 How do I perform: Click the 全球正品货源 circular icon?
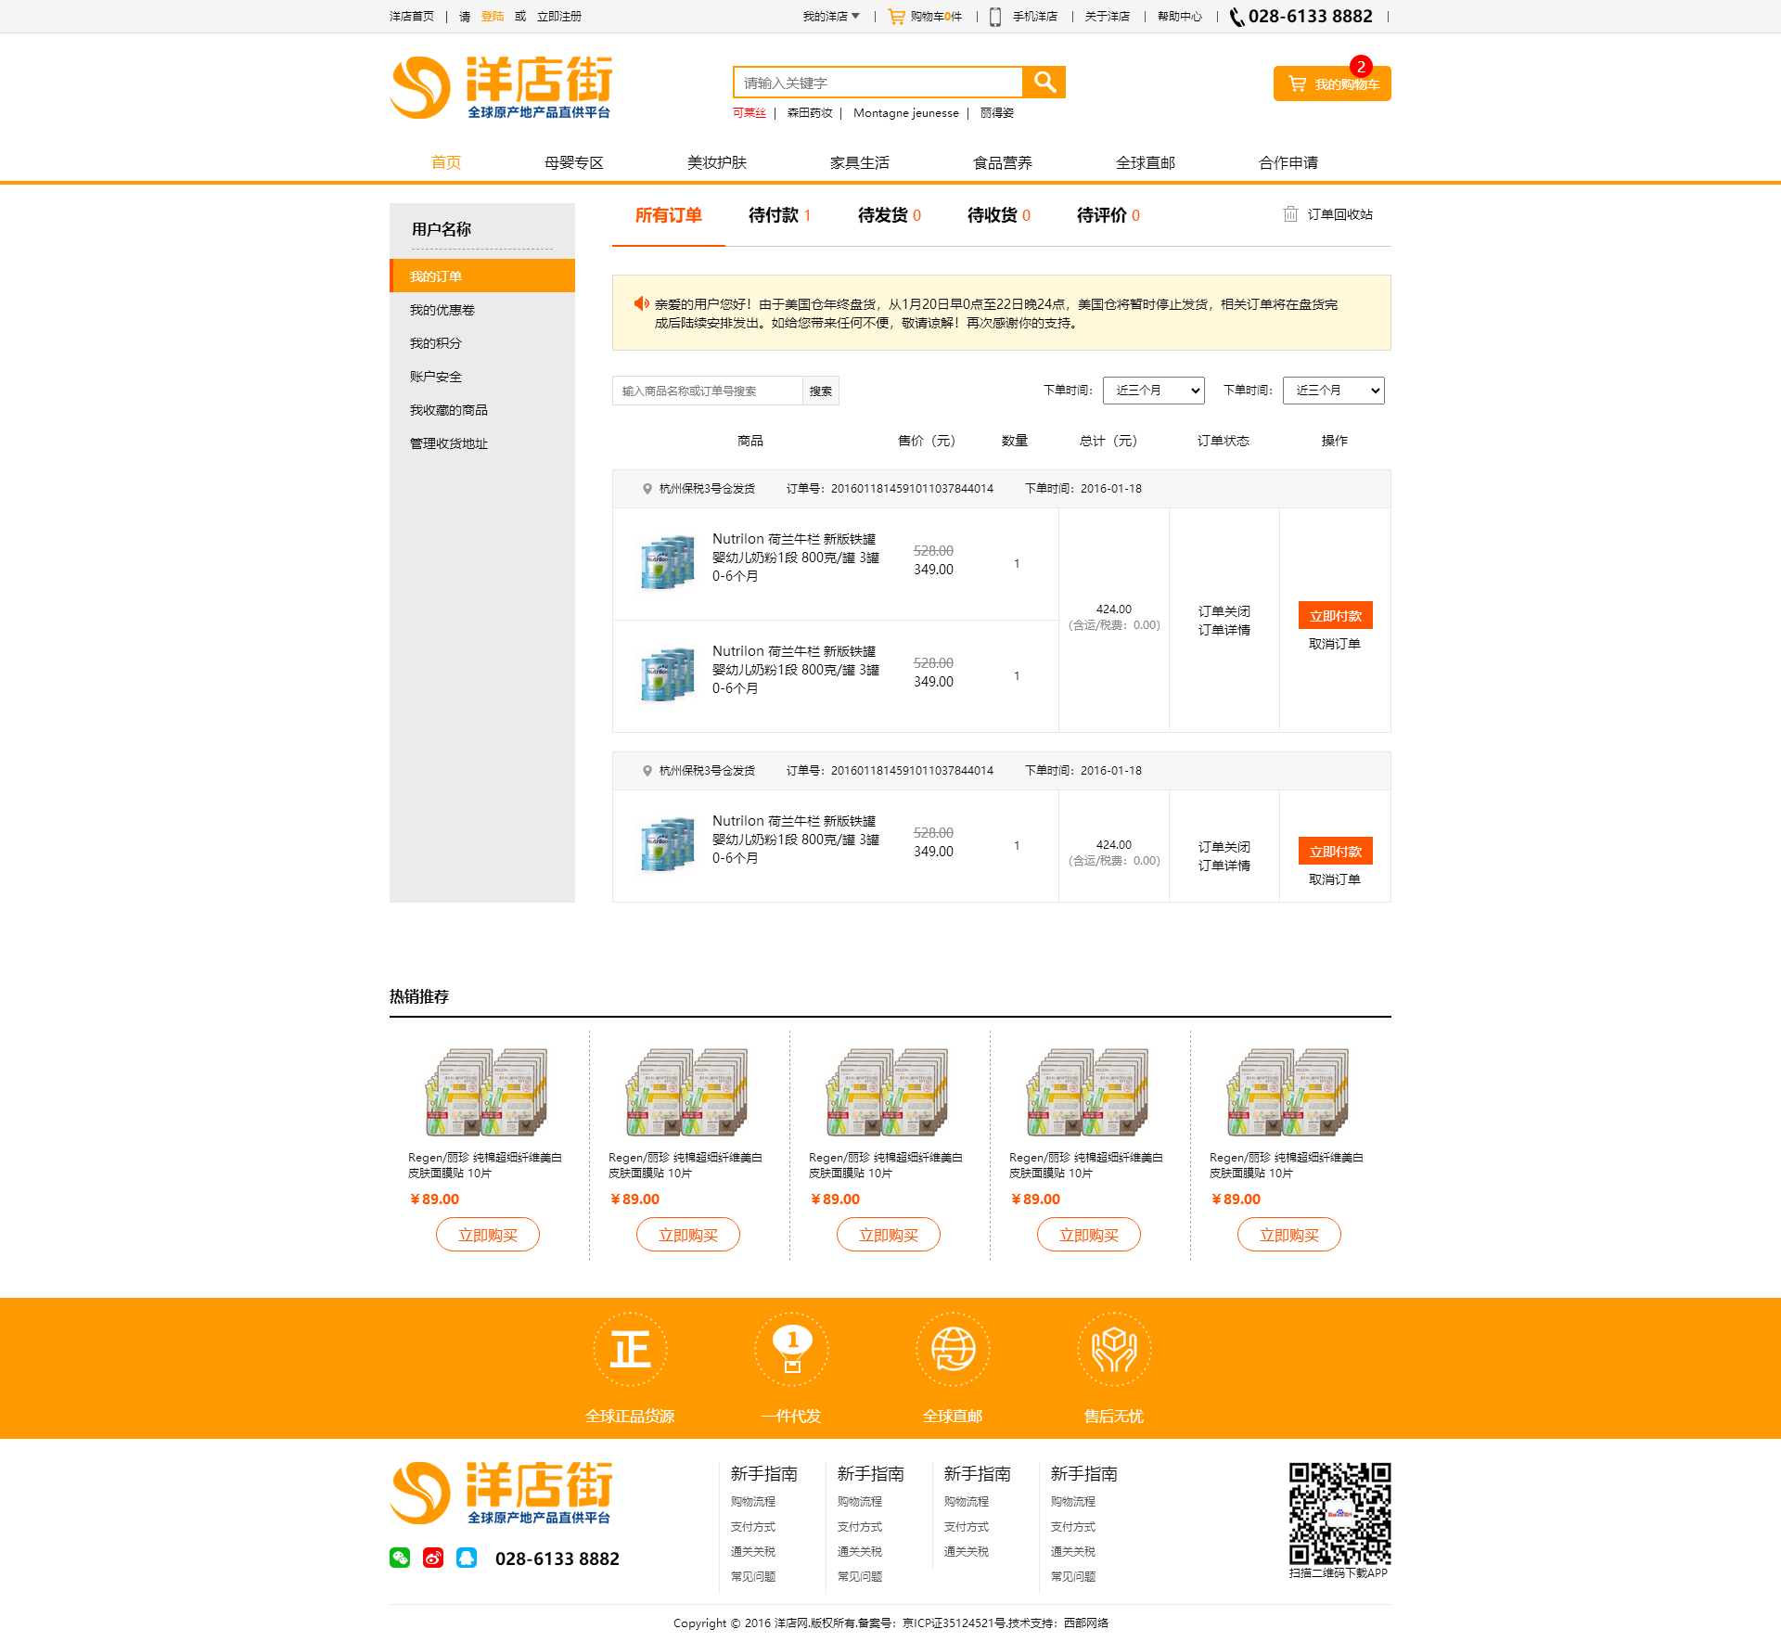click(x=630, y=1350)
